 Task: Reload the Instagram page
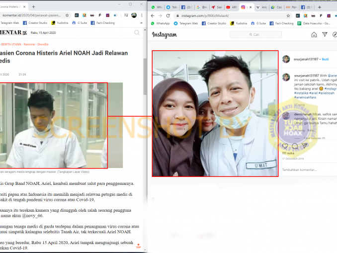click(168, 16)
